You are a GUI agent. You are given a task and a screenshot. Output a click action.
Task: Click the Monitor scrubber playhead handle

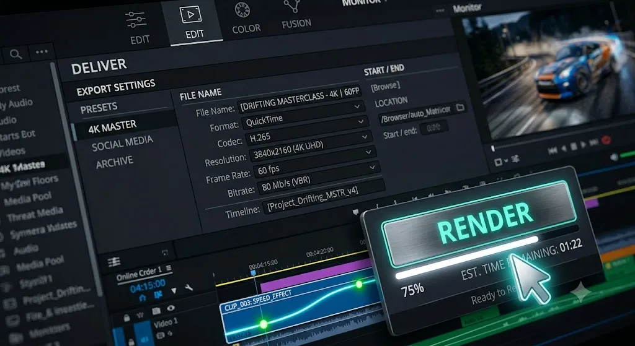click(493, 149)
